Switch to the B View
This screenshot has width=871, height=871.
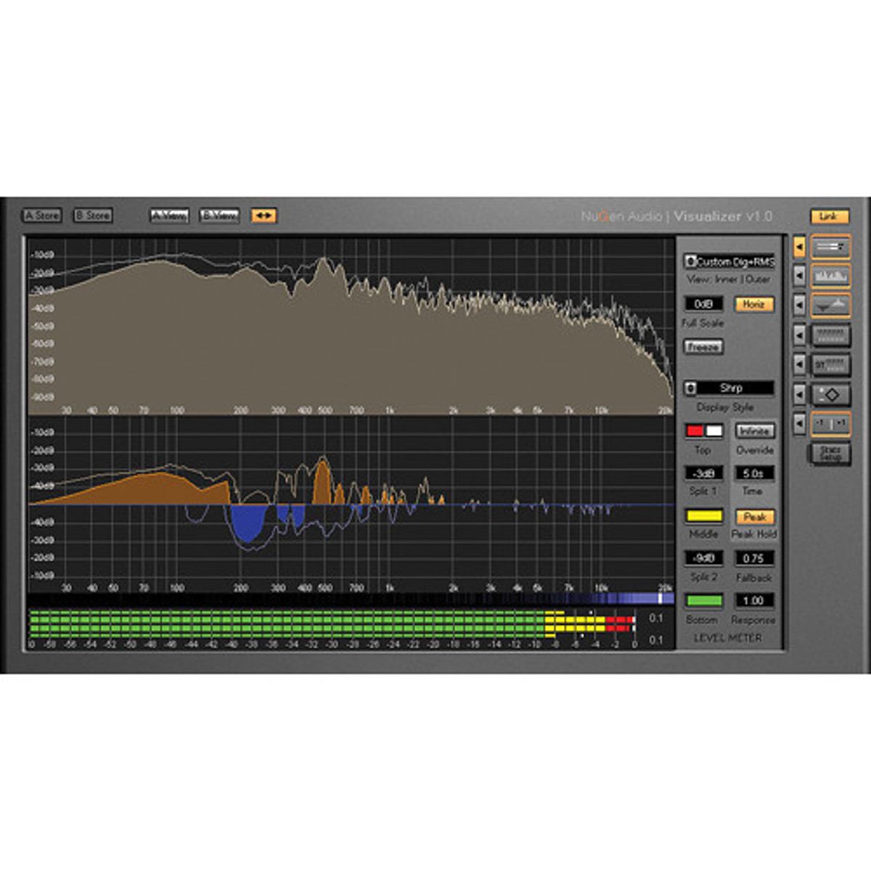pyautogui.click(x=218, y=216)
